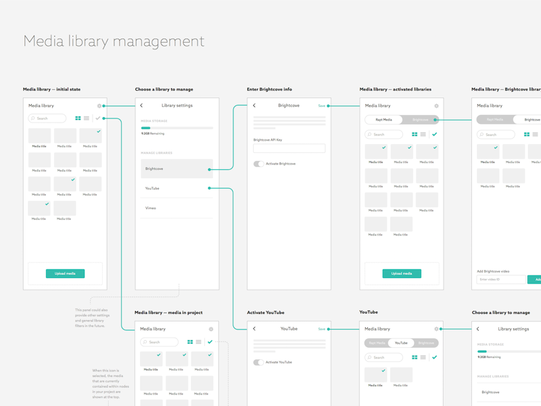Screen dimensions: 541x406
Task: Click "9.2GB Remaining" in upper Library settings
Action: click(153, 133)
